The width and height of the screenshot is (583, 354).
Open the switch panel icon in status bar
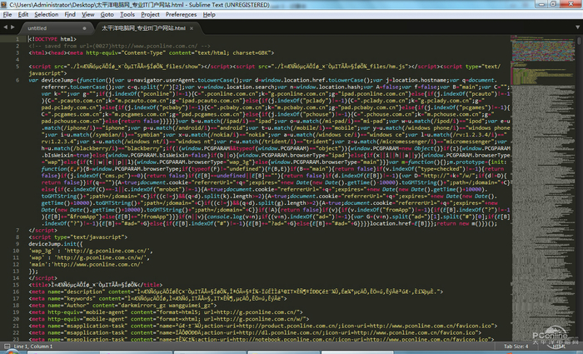coord(6,346)
